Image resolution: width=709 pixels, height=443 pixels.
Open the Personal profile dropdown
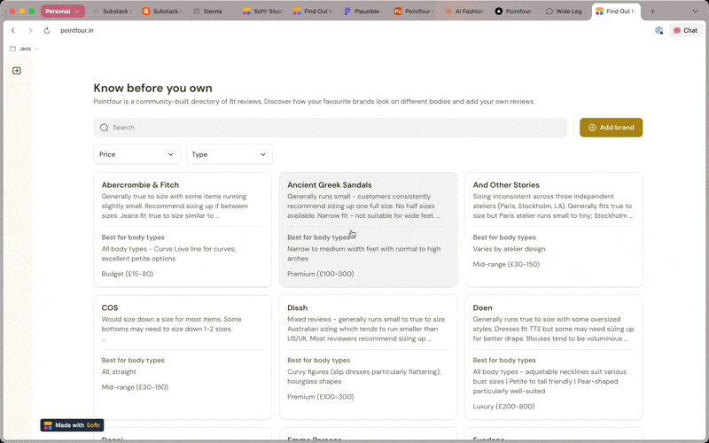click(x=62, y=12)
